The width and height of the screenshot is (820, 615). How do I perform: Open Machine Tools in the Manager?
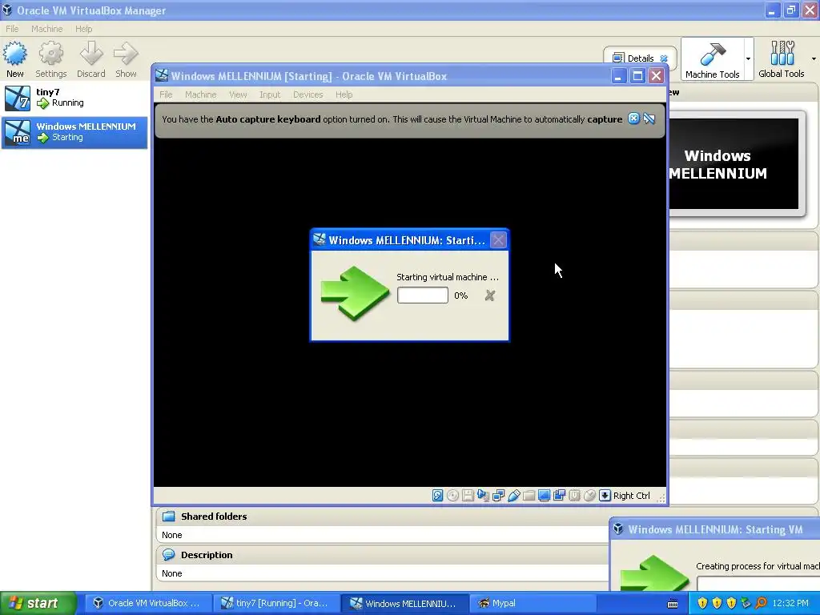click(712, 59)
